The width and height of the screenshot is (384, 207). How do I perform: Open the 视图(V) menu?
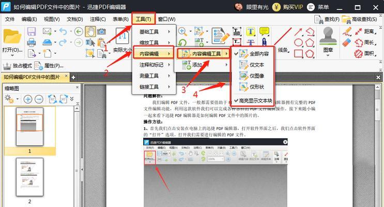(52, 19)
